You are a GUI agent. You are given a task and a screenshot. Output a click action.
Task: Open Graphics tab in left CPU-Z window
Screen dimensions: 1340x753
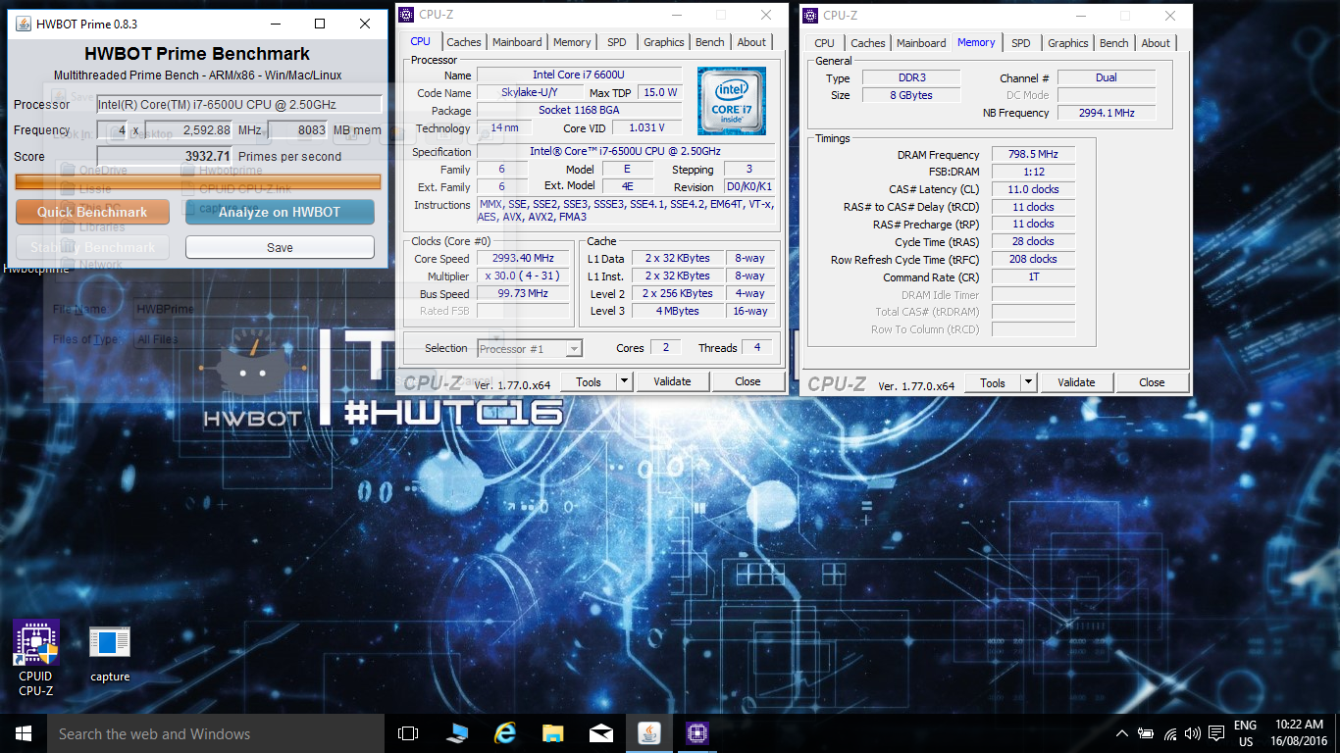point(664,42)
